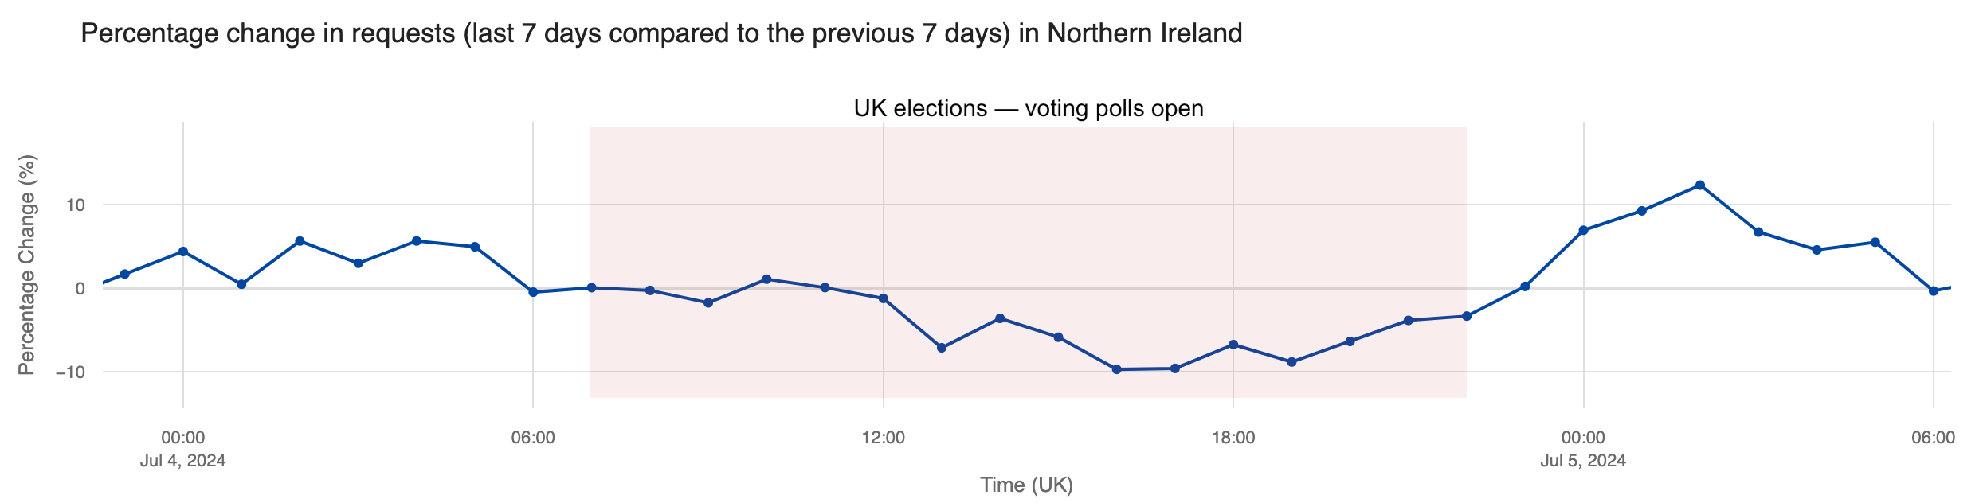The height and width of the screenshot is (503, 1987).
Task: Click the "Time (UK)" x-axis title
Action: [1026, 485]
